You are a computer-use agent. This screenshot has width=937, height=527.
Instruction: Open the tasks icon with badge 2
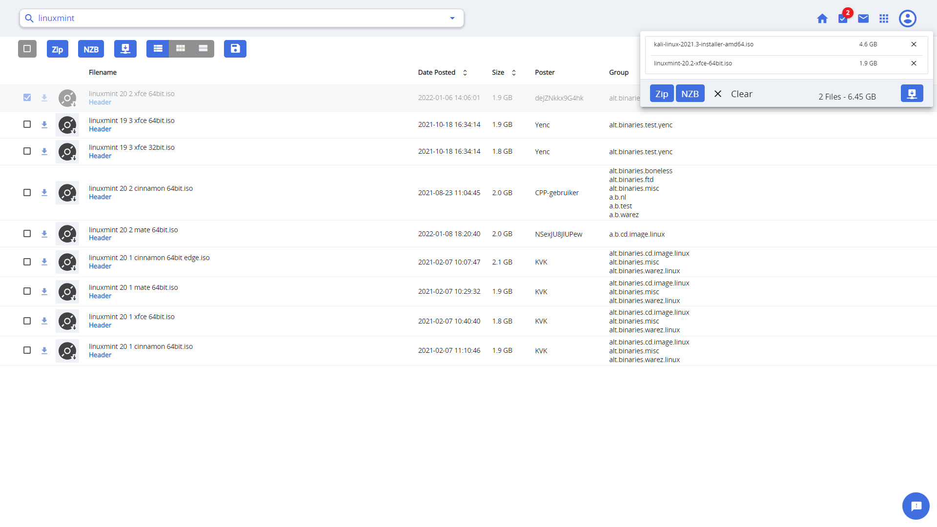[844, 18]
